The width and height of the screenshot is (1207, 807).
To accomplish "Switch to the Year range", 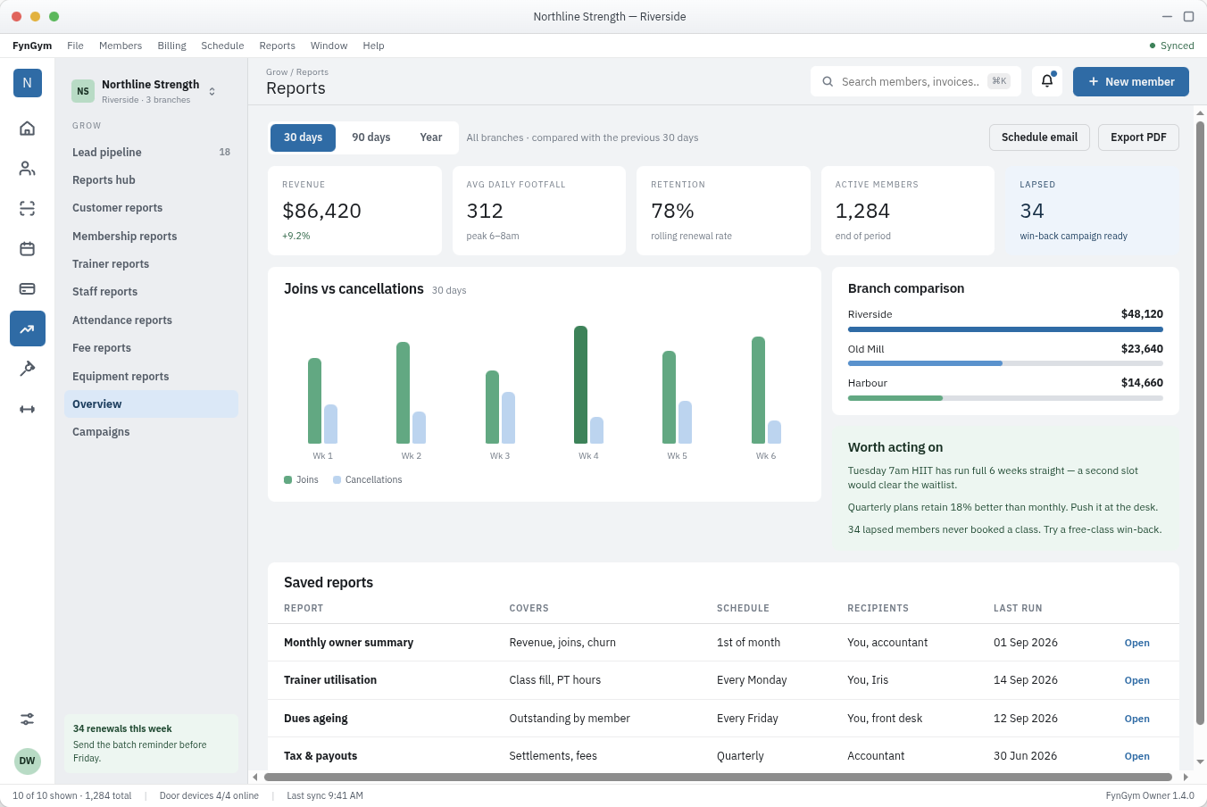I will click(x=431, y=137).
